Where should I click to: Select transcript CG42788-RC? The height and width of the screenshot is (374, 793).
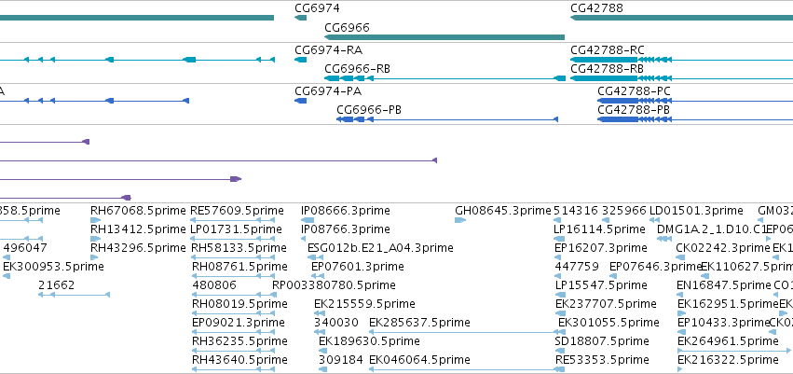click(608, 50)
